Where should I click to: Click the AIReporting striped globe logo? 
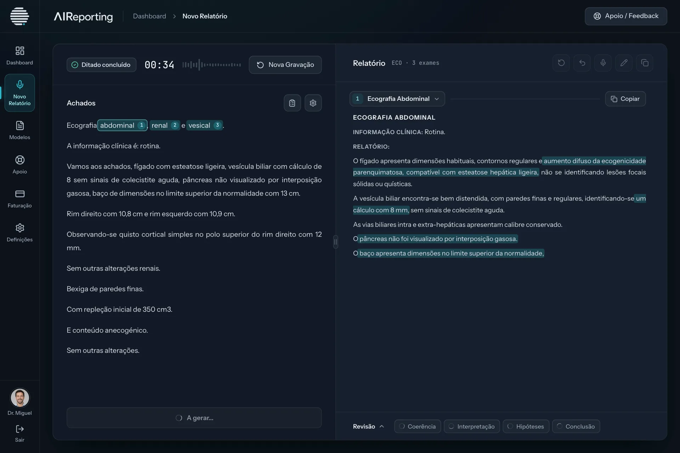pos(19,16)
